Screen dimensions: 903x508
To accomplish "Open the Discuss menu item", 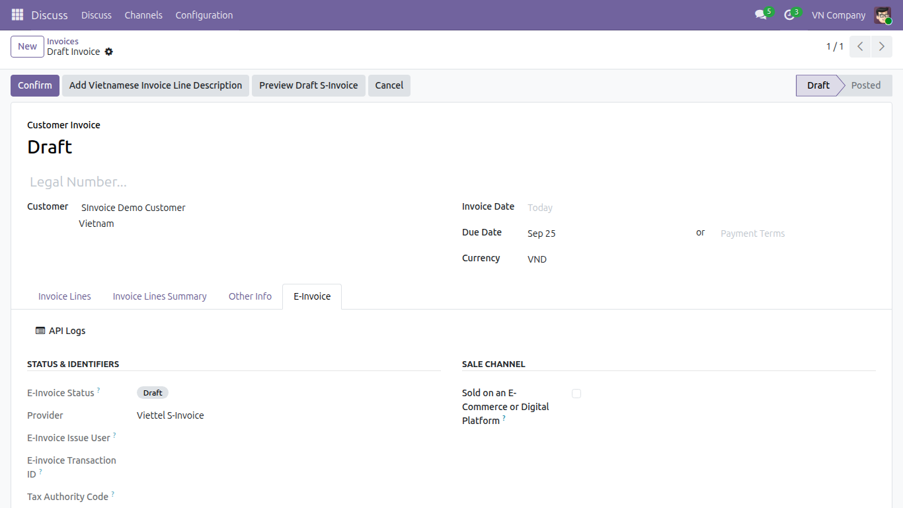I will 97,15.
